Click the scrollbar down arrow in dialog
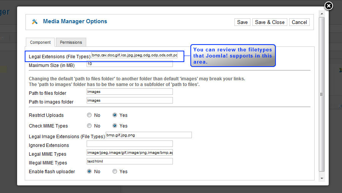Viewport: 342px width, 193px height. click(322, 178)
